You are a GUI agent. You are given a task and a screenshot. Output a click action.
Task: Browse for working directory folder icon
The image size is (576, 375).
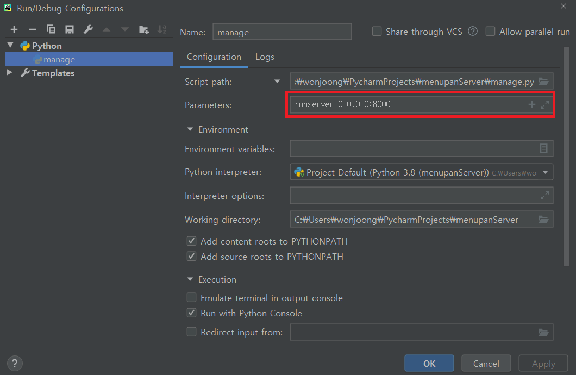click(544, 220)
